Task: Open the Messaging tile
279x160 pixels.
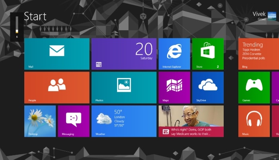Action: pyautogui.click(x=73, y=121)
